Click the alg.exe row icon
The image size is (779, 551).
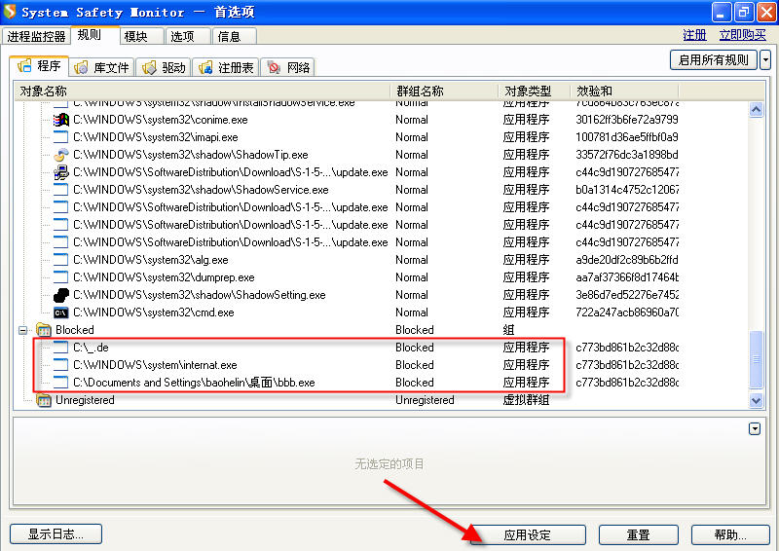point(60,260)
